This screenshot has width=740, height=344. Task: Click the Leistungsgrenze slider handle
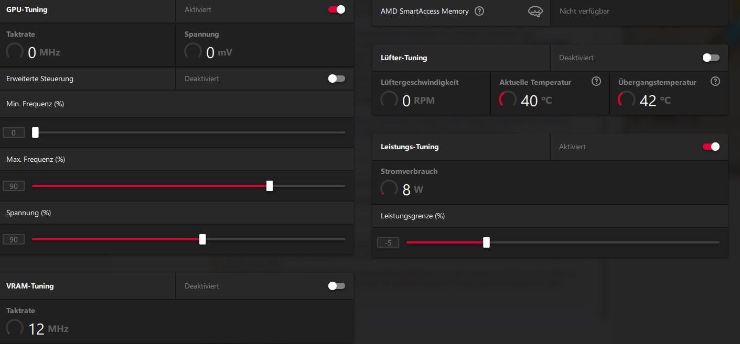coord(486,242)
